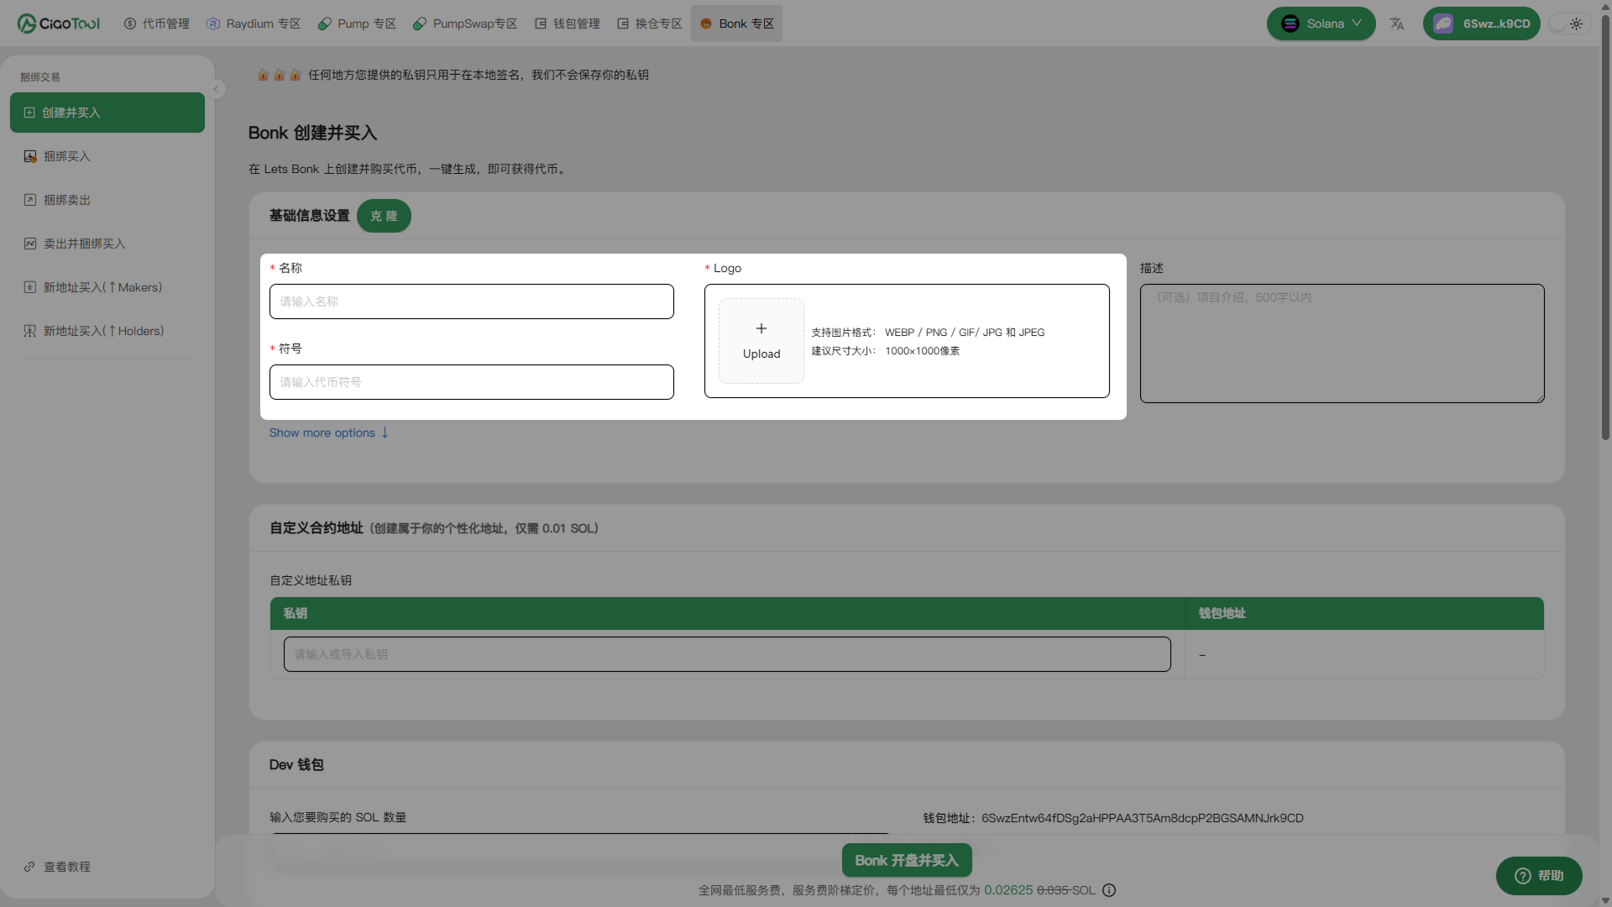Click the CiaoTool logo
Viewport: 1612px width, 907px height.
[58, 24]
